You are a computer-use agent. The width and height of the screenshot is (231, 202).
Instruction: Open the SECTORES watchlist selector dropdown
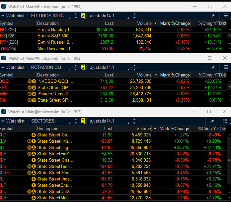click(49, 121)
